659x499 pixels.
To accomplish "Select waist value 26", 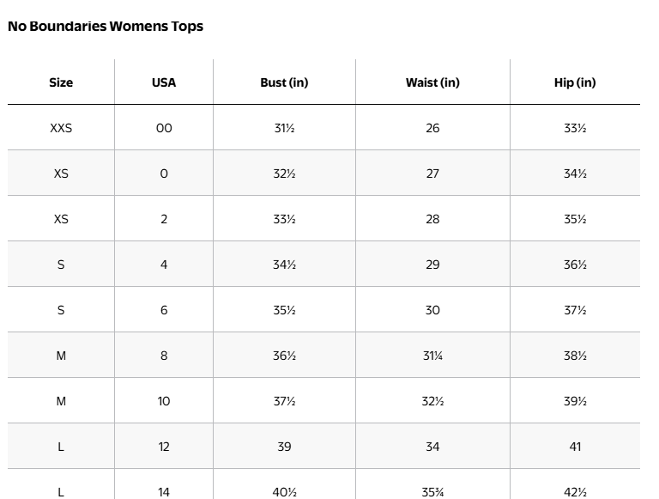I will pos(432,128).
